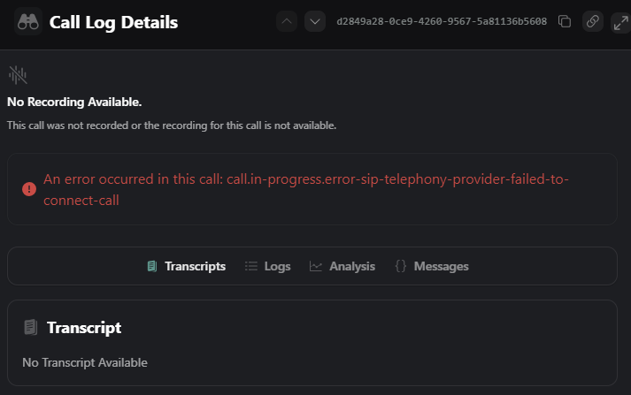Click the red error alert icon
This screenshot has height=395, width=631.
29,188
